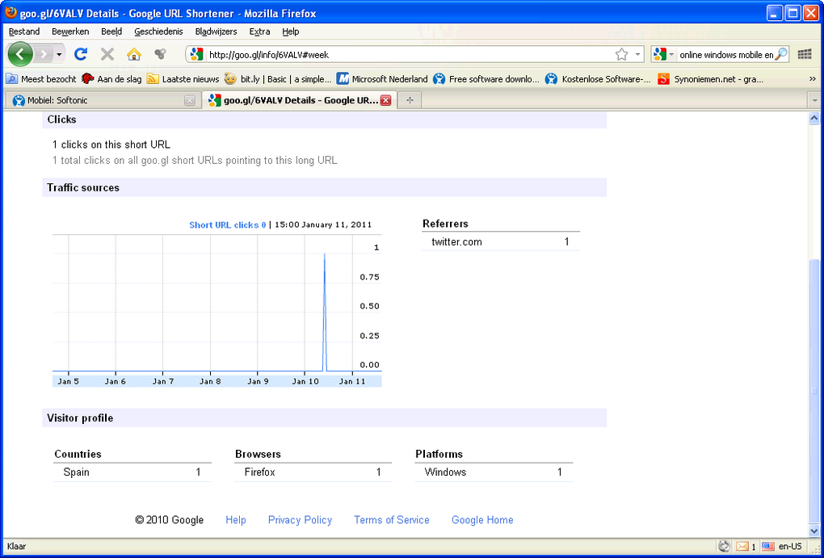Click the en-US language flag in the status bar
The image size is (824, 558).
click(x=770, y=546)
